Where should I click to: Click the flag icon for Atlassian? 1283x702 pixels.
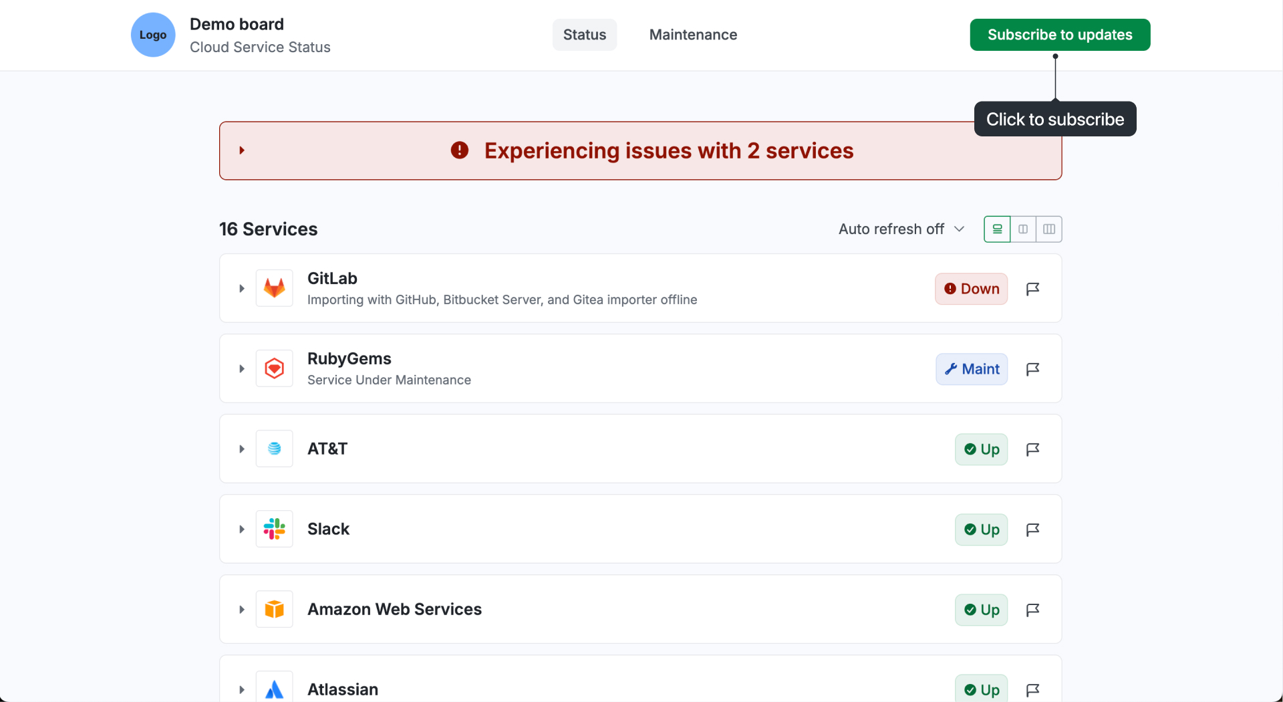point(1032,690)
